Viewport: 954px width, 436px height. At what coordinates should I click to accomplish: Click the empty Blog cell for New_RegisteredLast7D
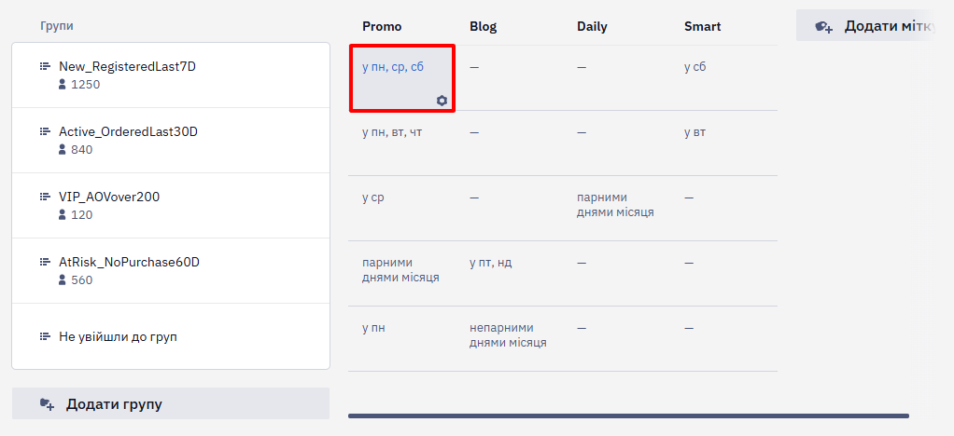(x=509, y=77)
